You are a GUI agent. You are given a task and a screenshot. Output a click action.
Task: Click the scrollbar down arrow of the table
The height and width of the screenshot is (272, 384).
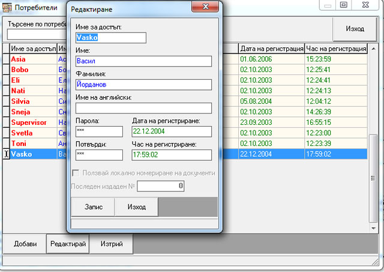(x=373, y=228)
